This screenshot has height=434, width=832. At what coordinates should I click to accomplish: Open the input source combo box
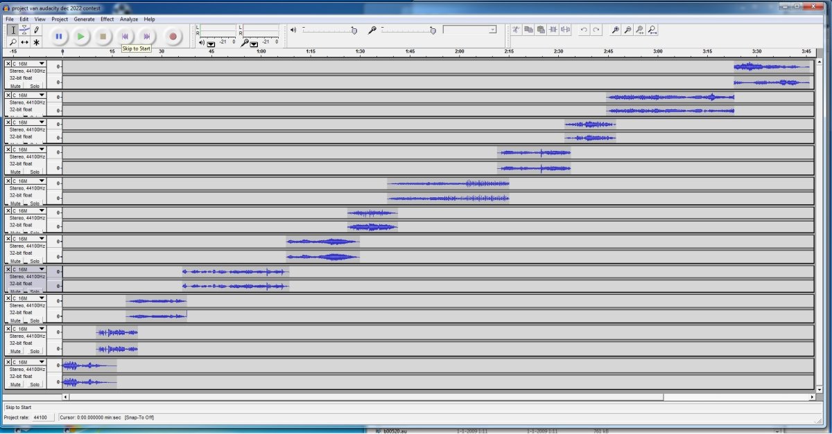(469, 30)
